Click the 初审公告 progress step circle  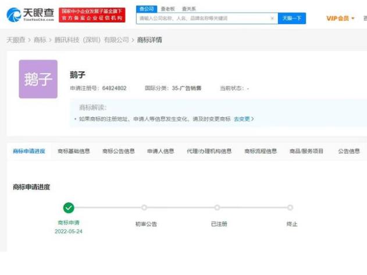coord(144,208)
